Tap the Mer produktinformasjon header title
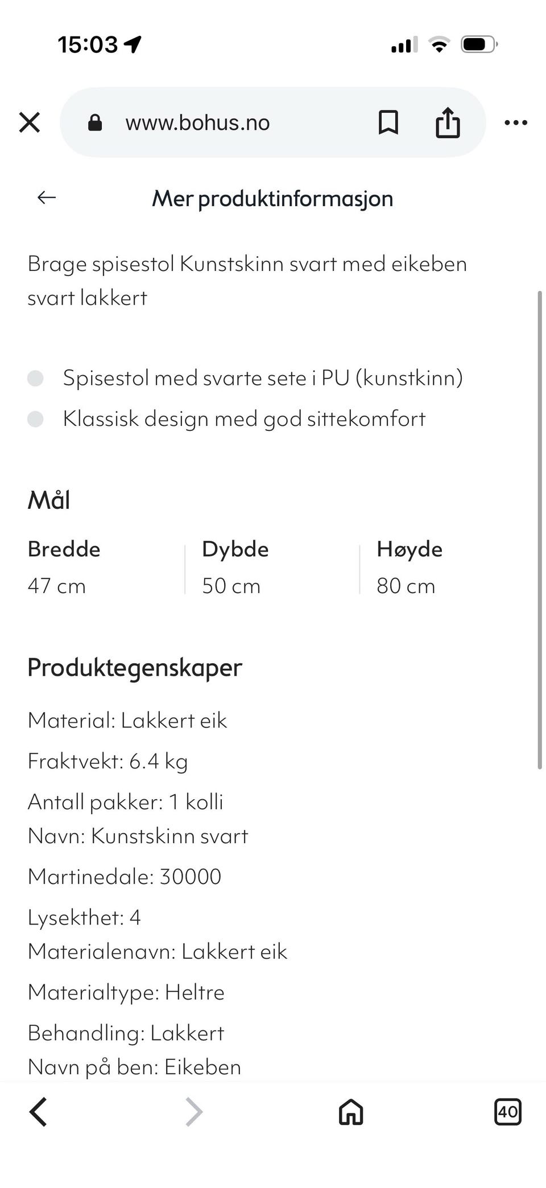The image size is (546, 1188). click(x=272, y=199)
